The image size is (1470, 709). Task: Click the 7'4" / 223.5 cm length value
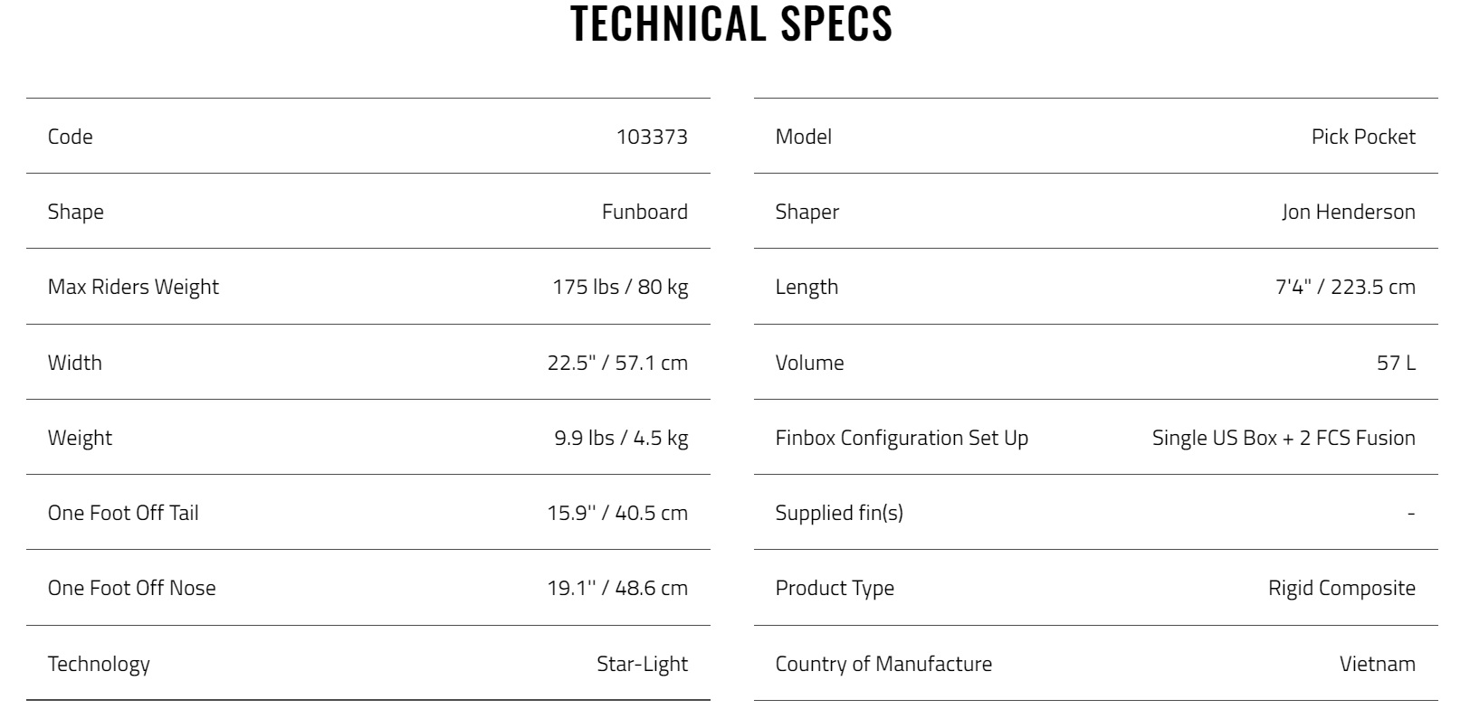click(1345, 287)
